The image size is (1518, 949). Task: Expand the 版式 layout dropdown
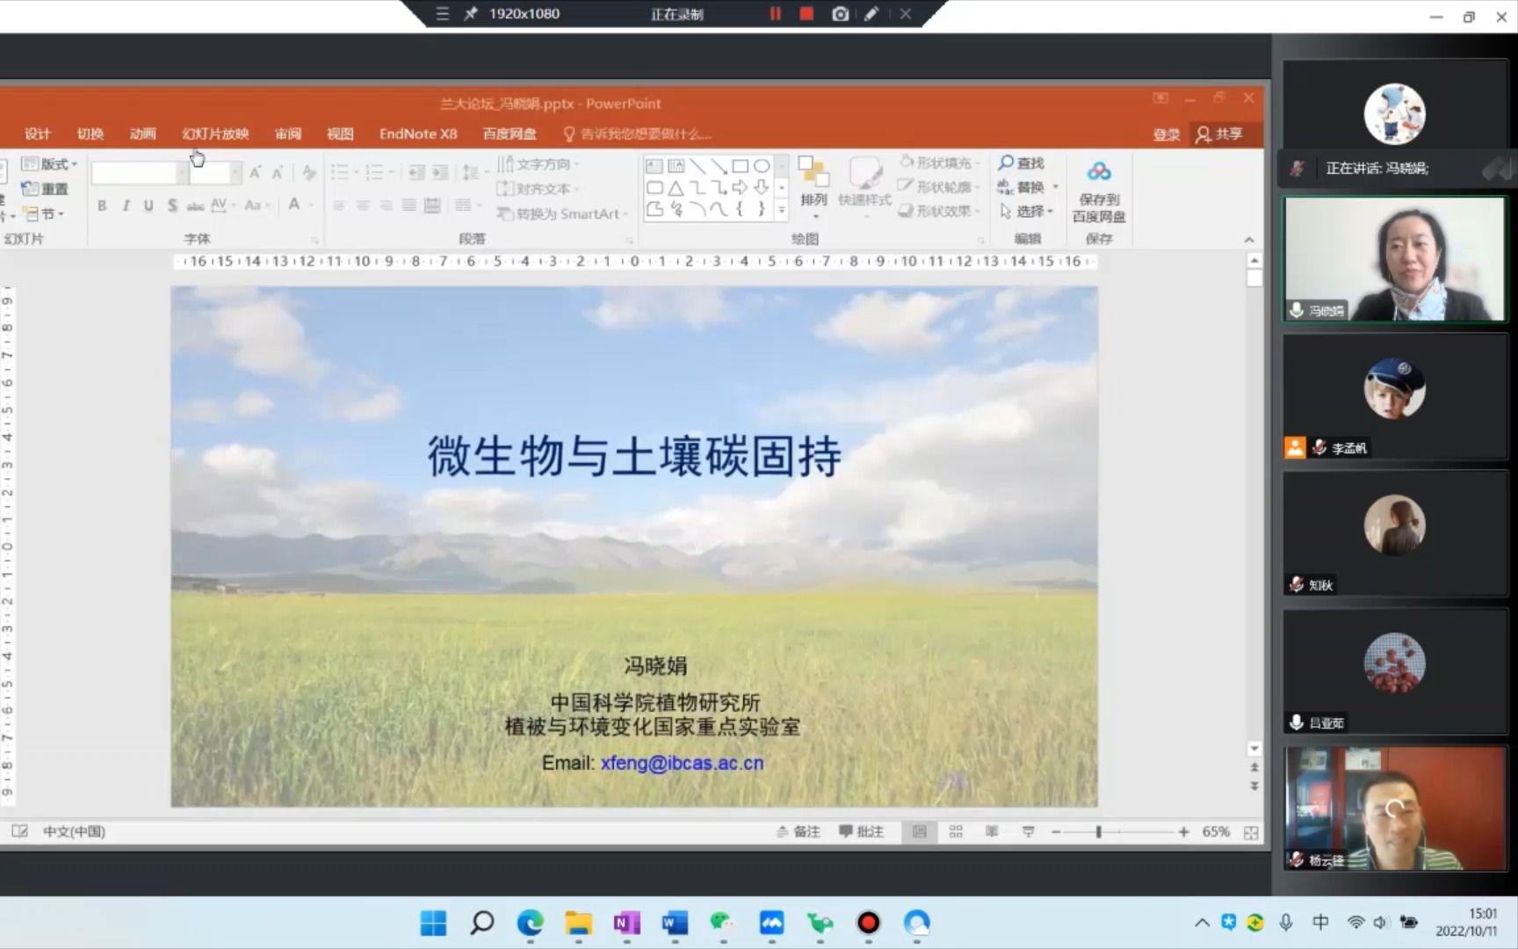50,164
